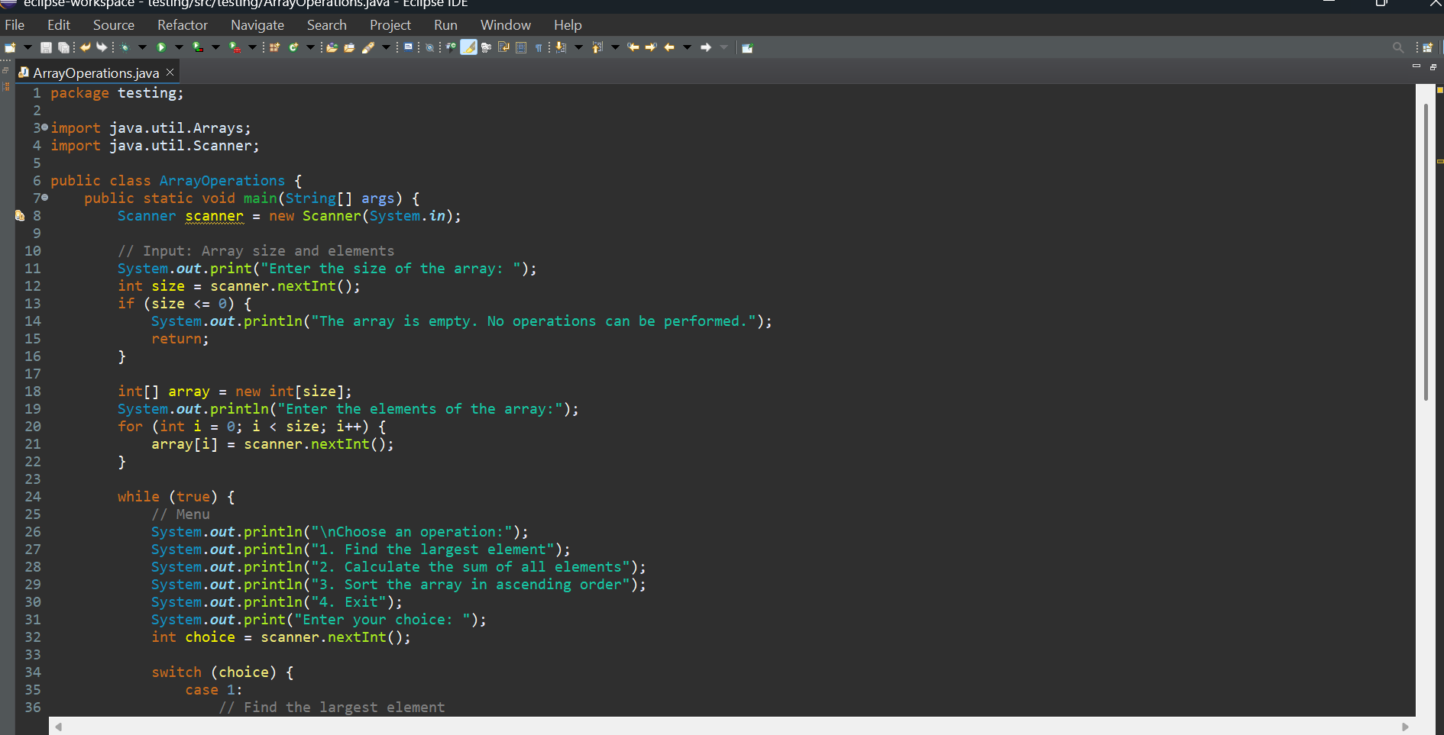This screenshot has height=735, width=1444.
Task: Click the Coverage run icon
Action: tap(198, 47)
